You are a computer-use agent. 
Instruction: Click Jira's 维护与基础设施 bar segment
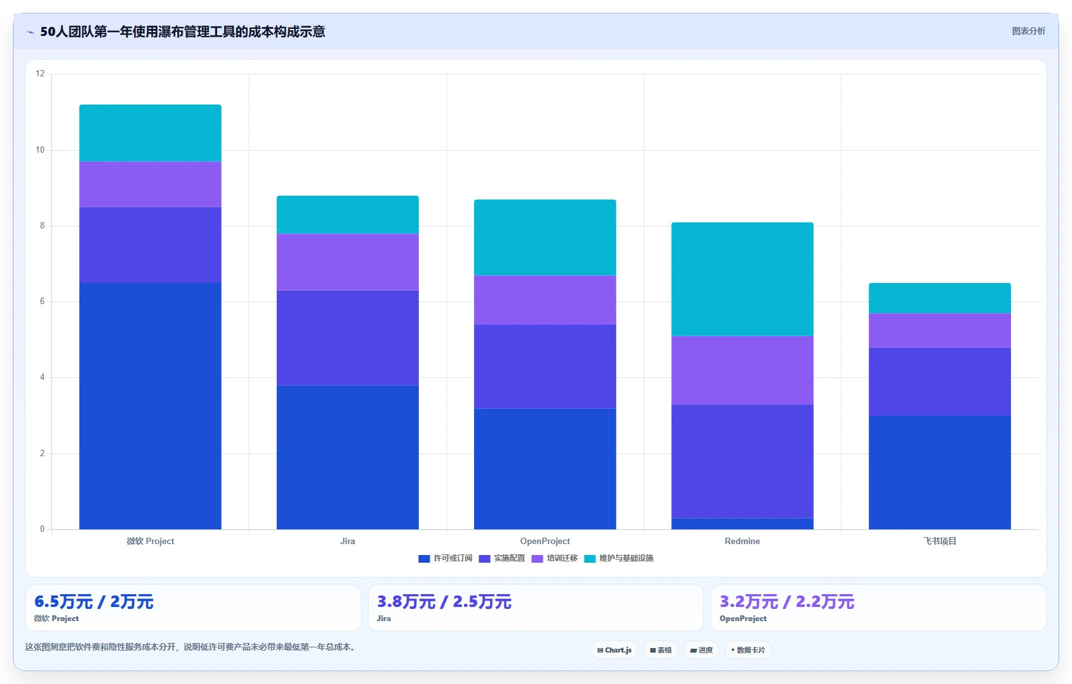pos(347,215)
